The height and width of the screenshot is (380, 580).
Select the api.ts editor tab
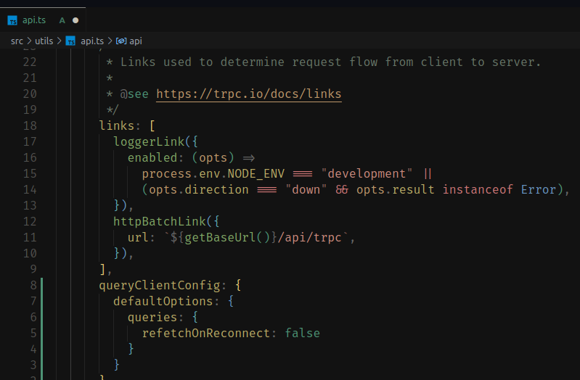pyautogui.click(x=43, y=20)
